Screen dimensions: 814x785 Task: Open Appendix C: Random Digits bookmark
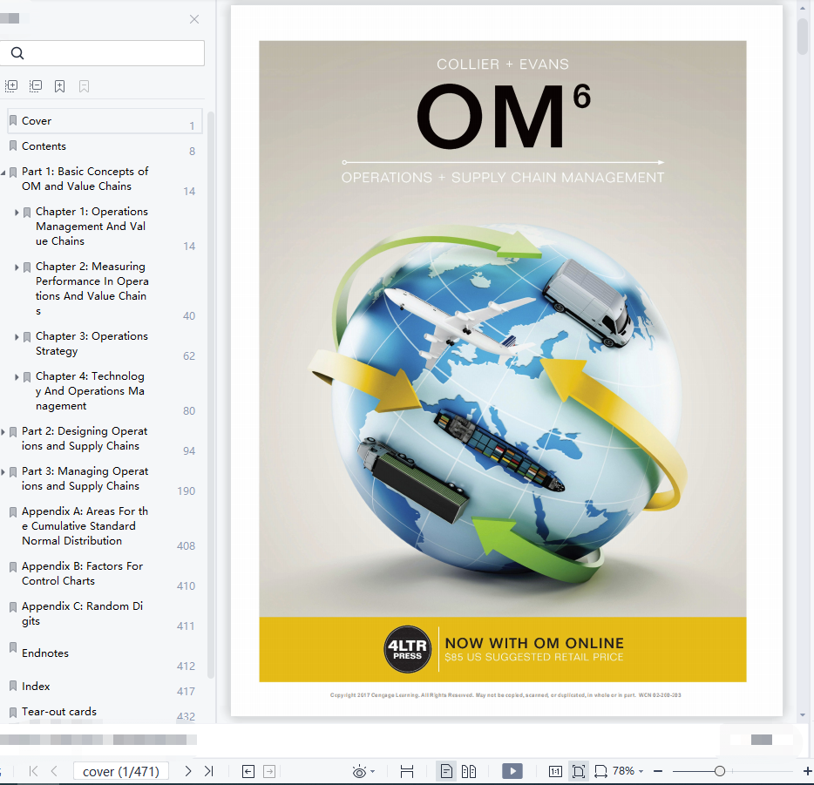coord(83,613)
